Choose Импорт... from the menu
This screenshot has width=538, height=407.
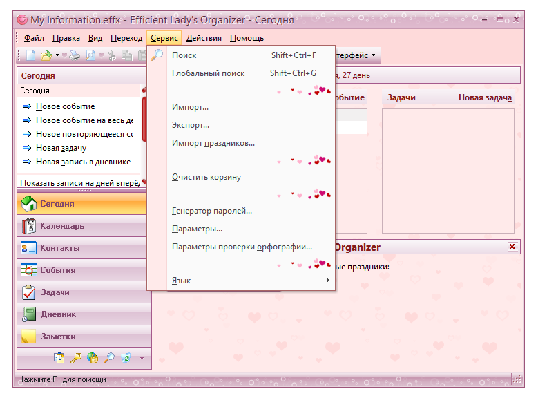(241, 107)
